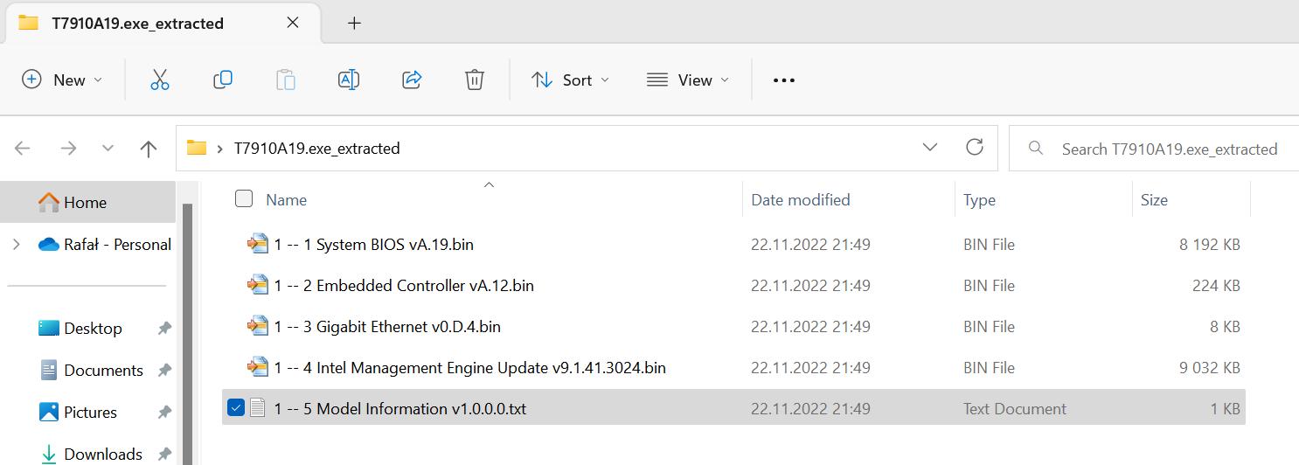This screenshot has width=1299, height=465.
Task: Uncheck the Model Information file checkbox
Action: coord(236,408)
